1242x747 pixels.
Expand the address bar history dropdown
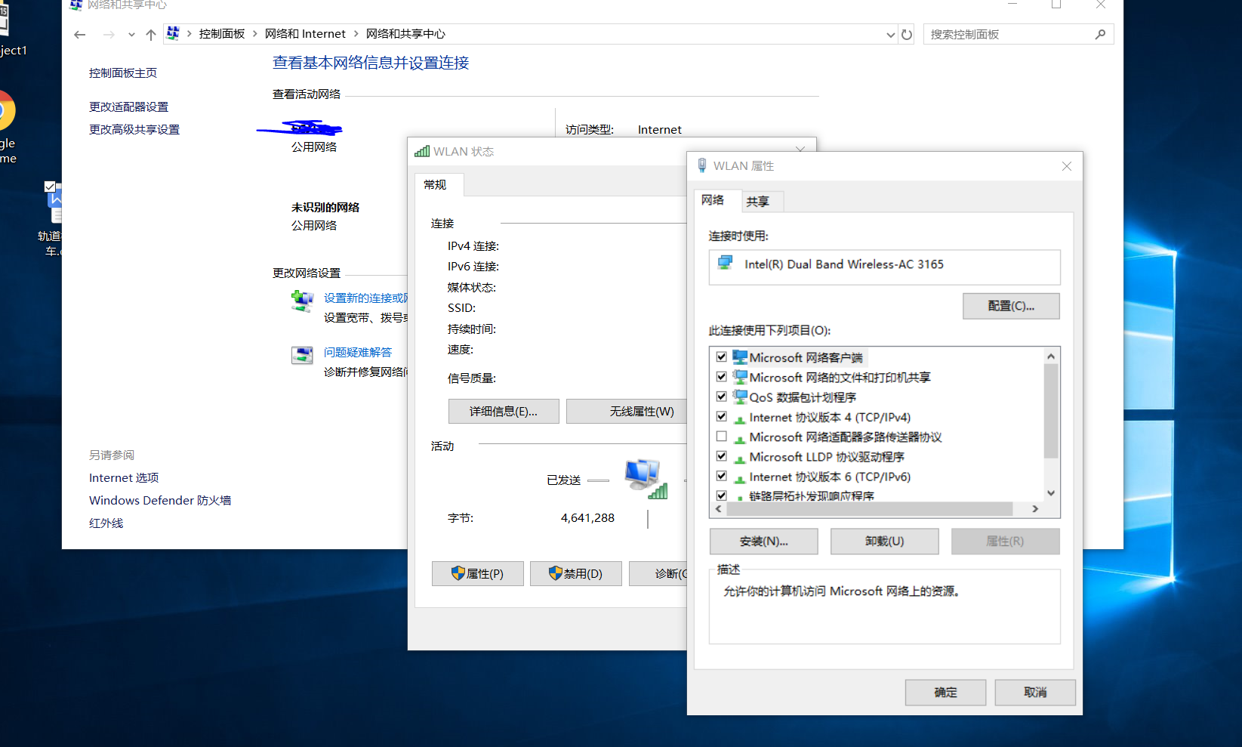click(891, 35)
